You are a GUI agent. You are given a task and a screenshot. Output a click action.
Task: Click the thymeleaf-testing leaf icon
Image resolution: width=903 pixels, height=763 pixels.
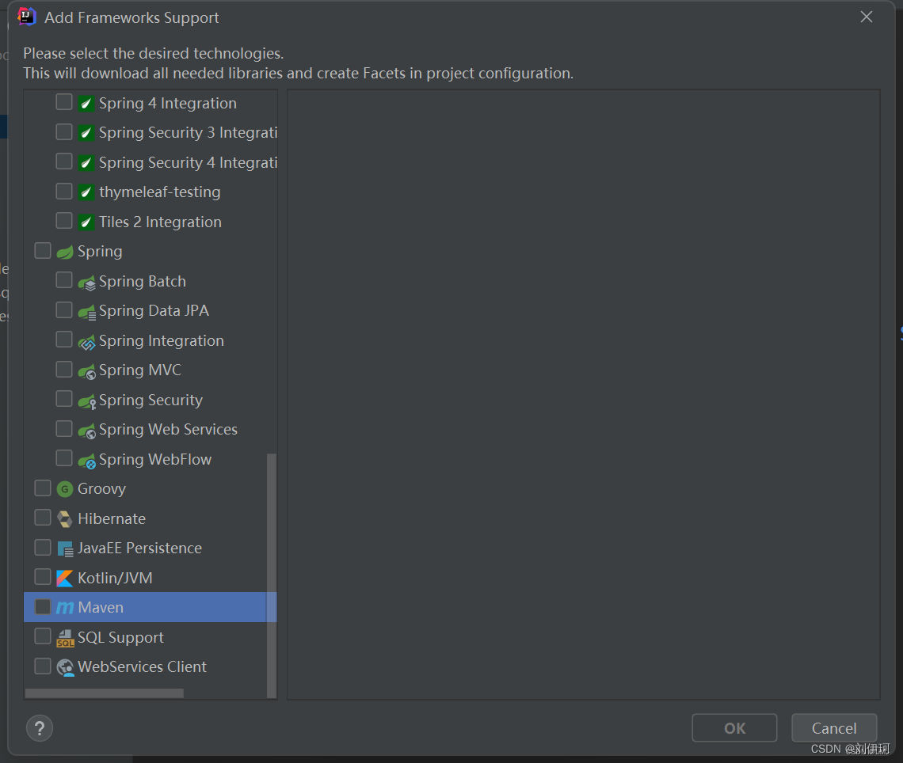86,192
